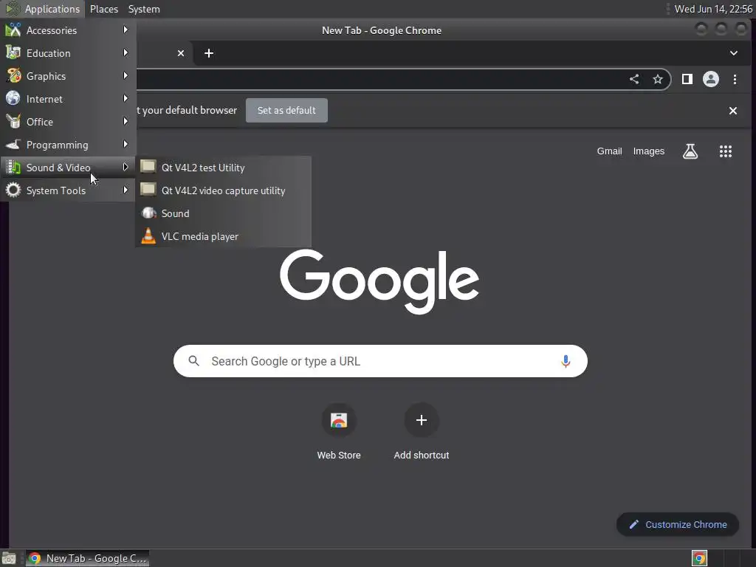Click the magnifier icon in search box
The width and height of the screenshot is (756, 567).
pyautogui.click(x=194, y=360)
